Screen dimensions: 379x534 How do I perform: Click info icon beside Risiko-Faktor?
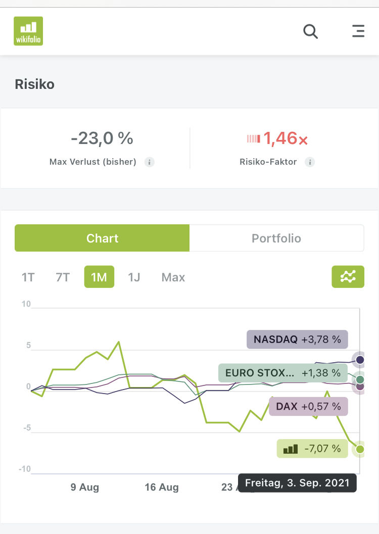point(310,162)
